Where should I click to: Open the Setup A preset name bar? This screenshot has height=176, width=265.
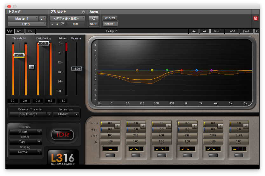click(112, 31)
